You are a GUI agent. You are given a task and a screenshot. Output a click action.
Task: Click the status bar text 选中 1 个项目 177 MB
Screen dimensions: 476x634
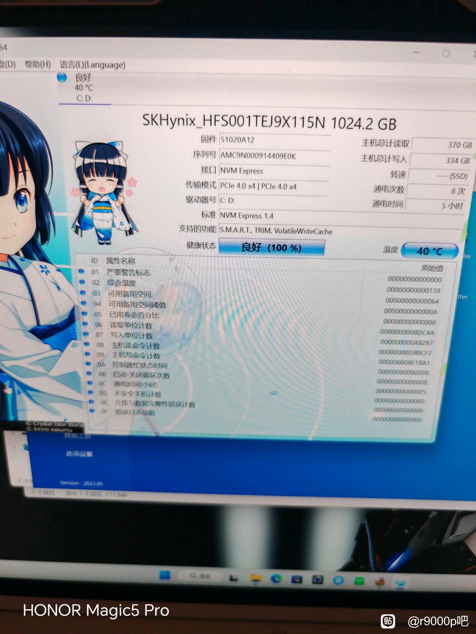[x=96, y=494]
